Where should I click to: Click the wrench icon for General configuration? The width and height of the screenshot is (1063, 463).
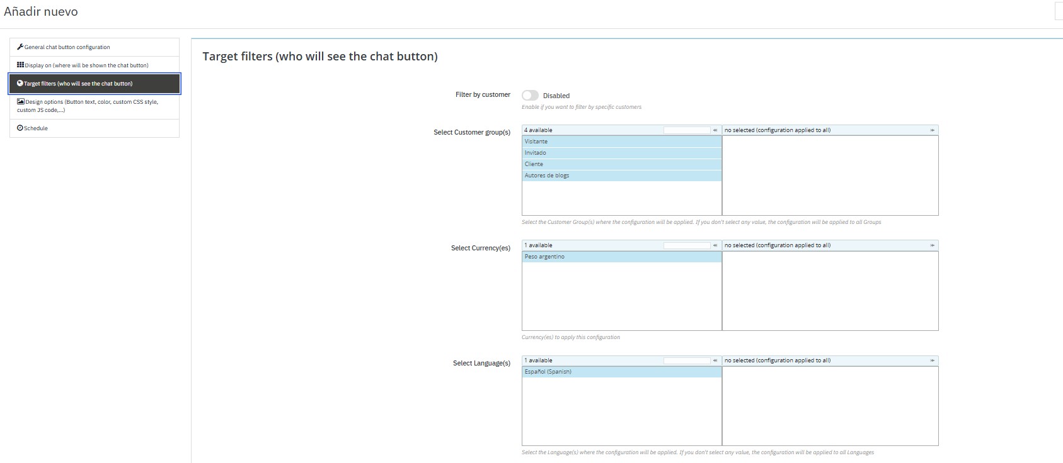[20, 47]
